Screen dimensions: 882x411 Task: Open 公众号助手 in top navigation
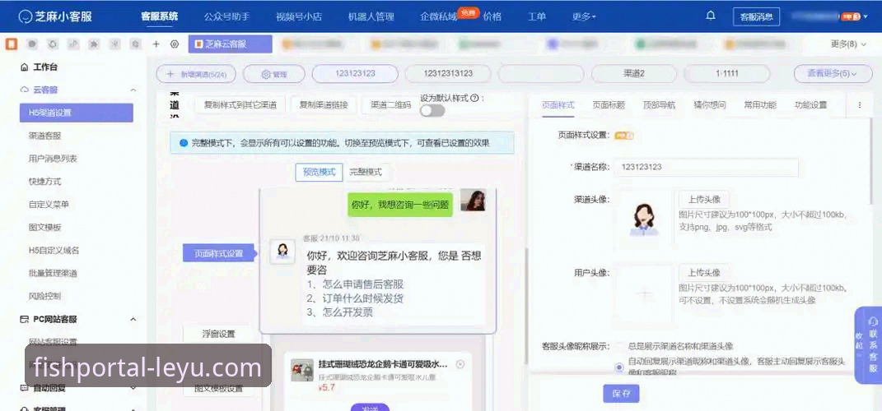click(227, 16)
